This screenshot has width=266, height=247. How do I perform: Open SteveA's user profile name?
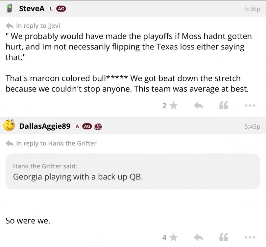click(32, 9)
